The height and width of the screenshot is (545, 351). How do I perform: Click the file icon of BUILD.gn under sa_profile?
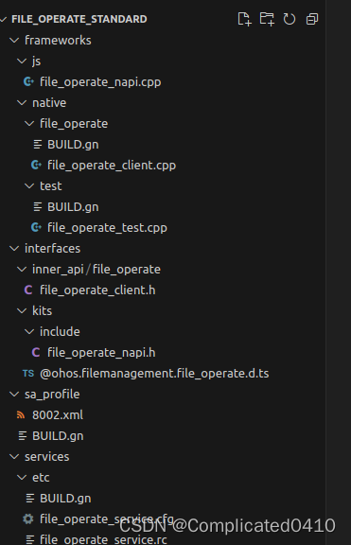click(x=23, y=435)
